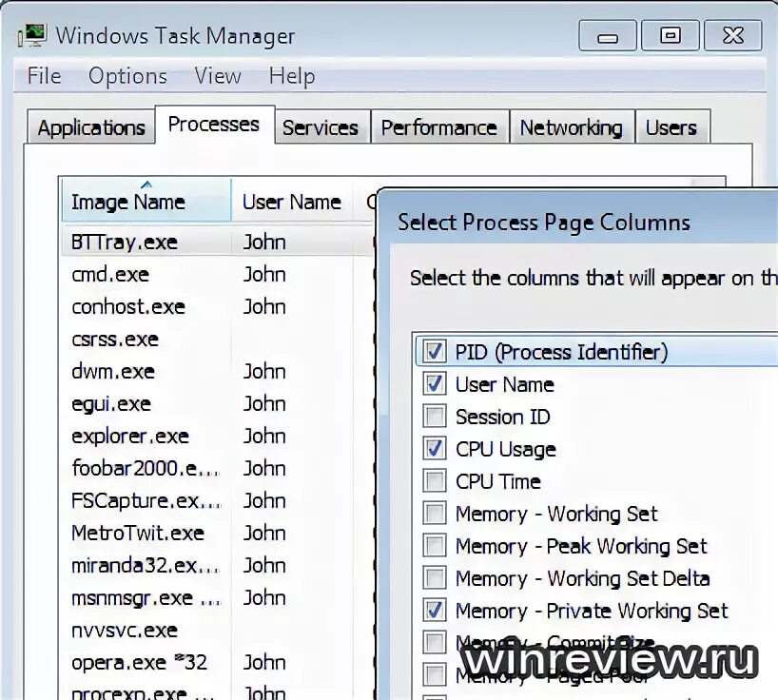Open the View menu
The width and height of the screenshot is (778, 700).
coord(217,76)
